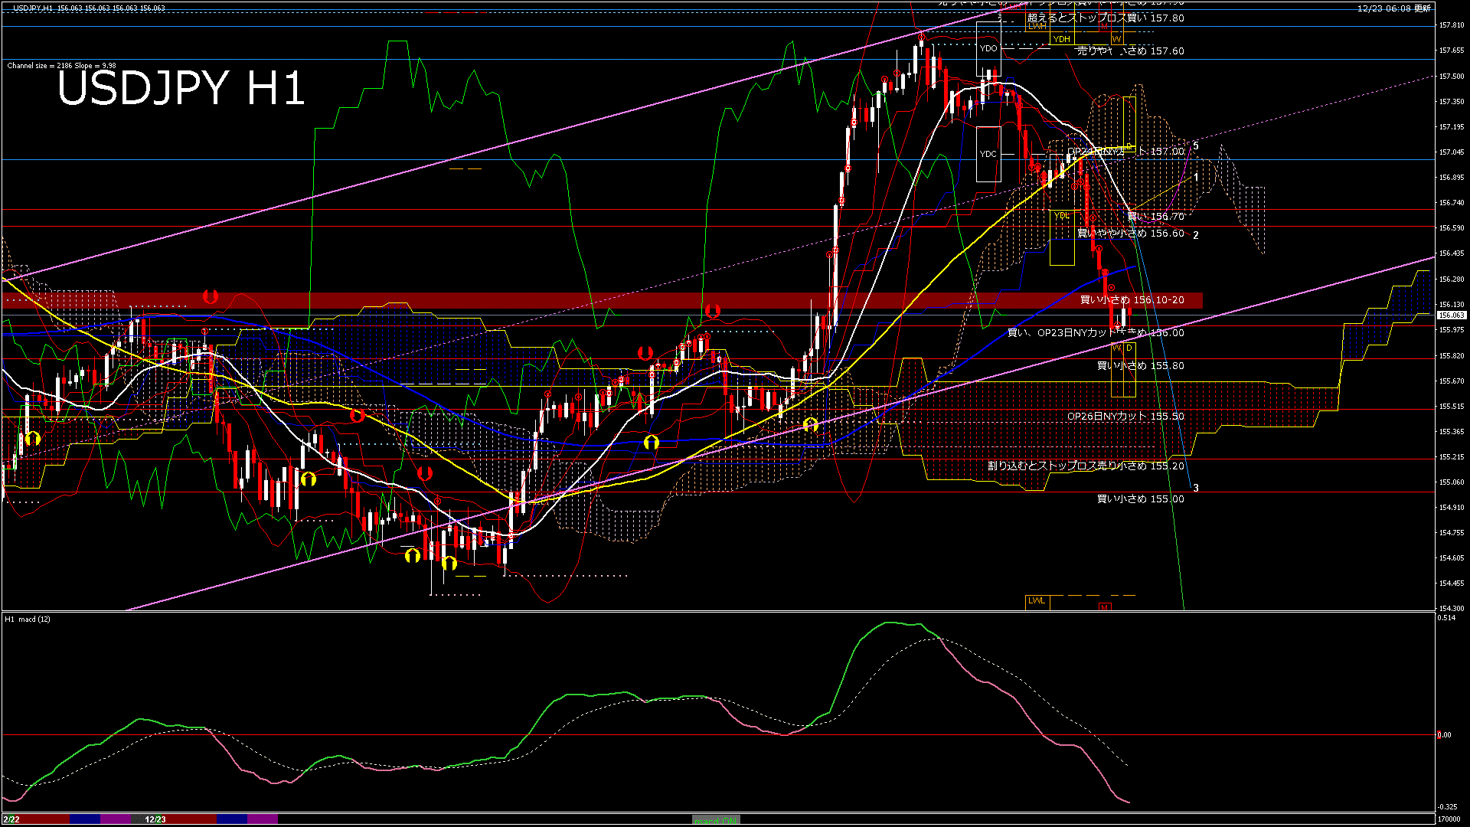Click the YDO level marker box
1470x827 pixels.
(988, 48)
